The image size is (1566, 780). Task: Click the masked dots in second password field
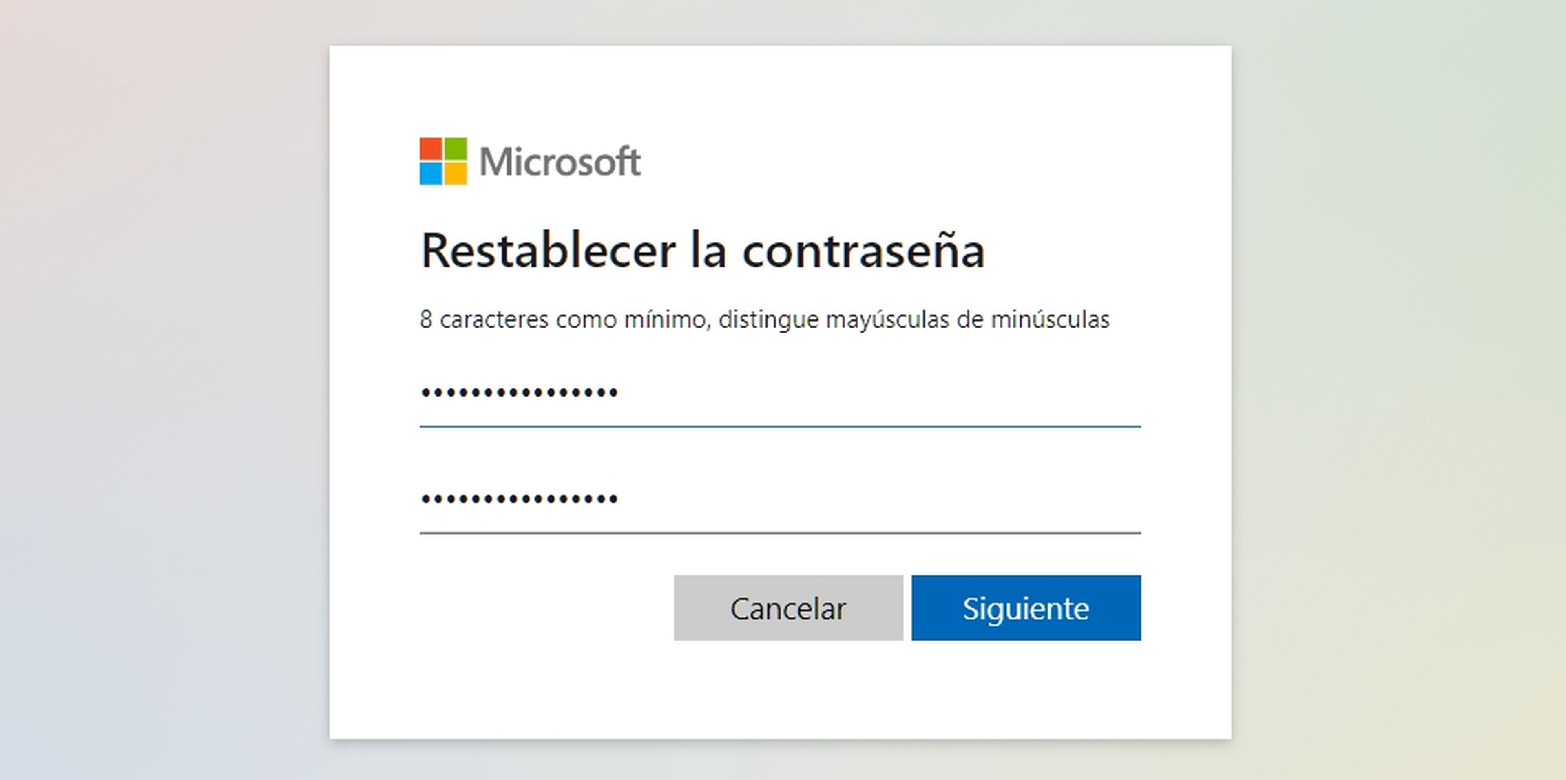pyautogui.click(x=520, y=499)
